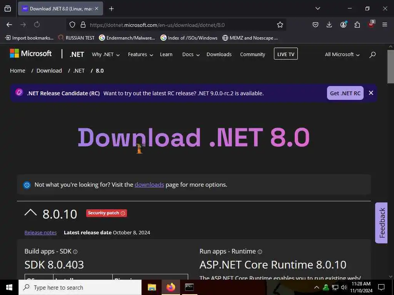The width and height of the screenshot is (394, 295).
Task: Go back to the previous page
Action: point(9,25)
